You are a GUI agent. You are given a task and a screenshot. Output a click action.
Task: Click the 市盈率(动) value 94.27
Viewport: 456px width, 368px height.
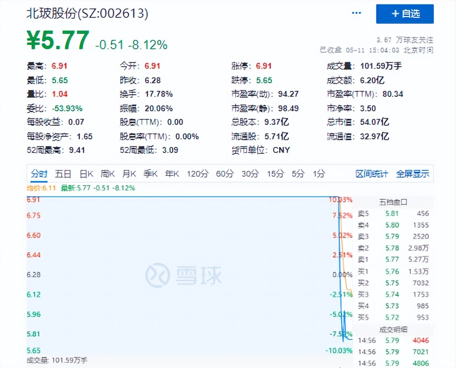(x=288, y=94)
